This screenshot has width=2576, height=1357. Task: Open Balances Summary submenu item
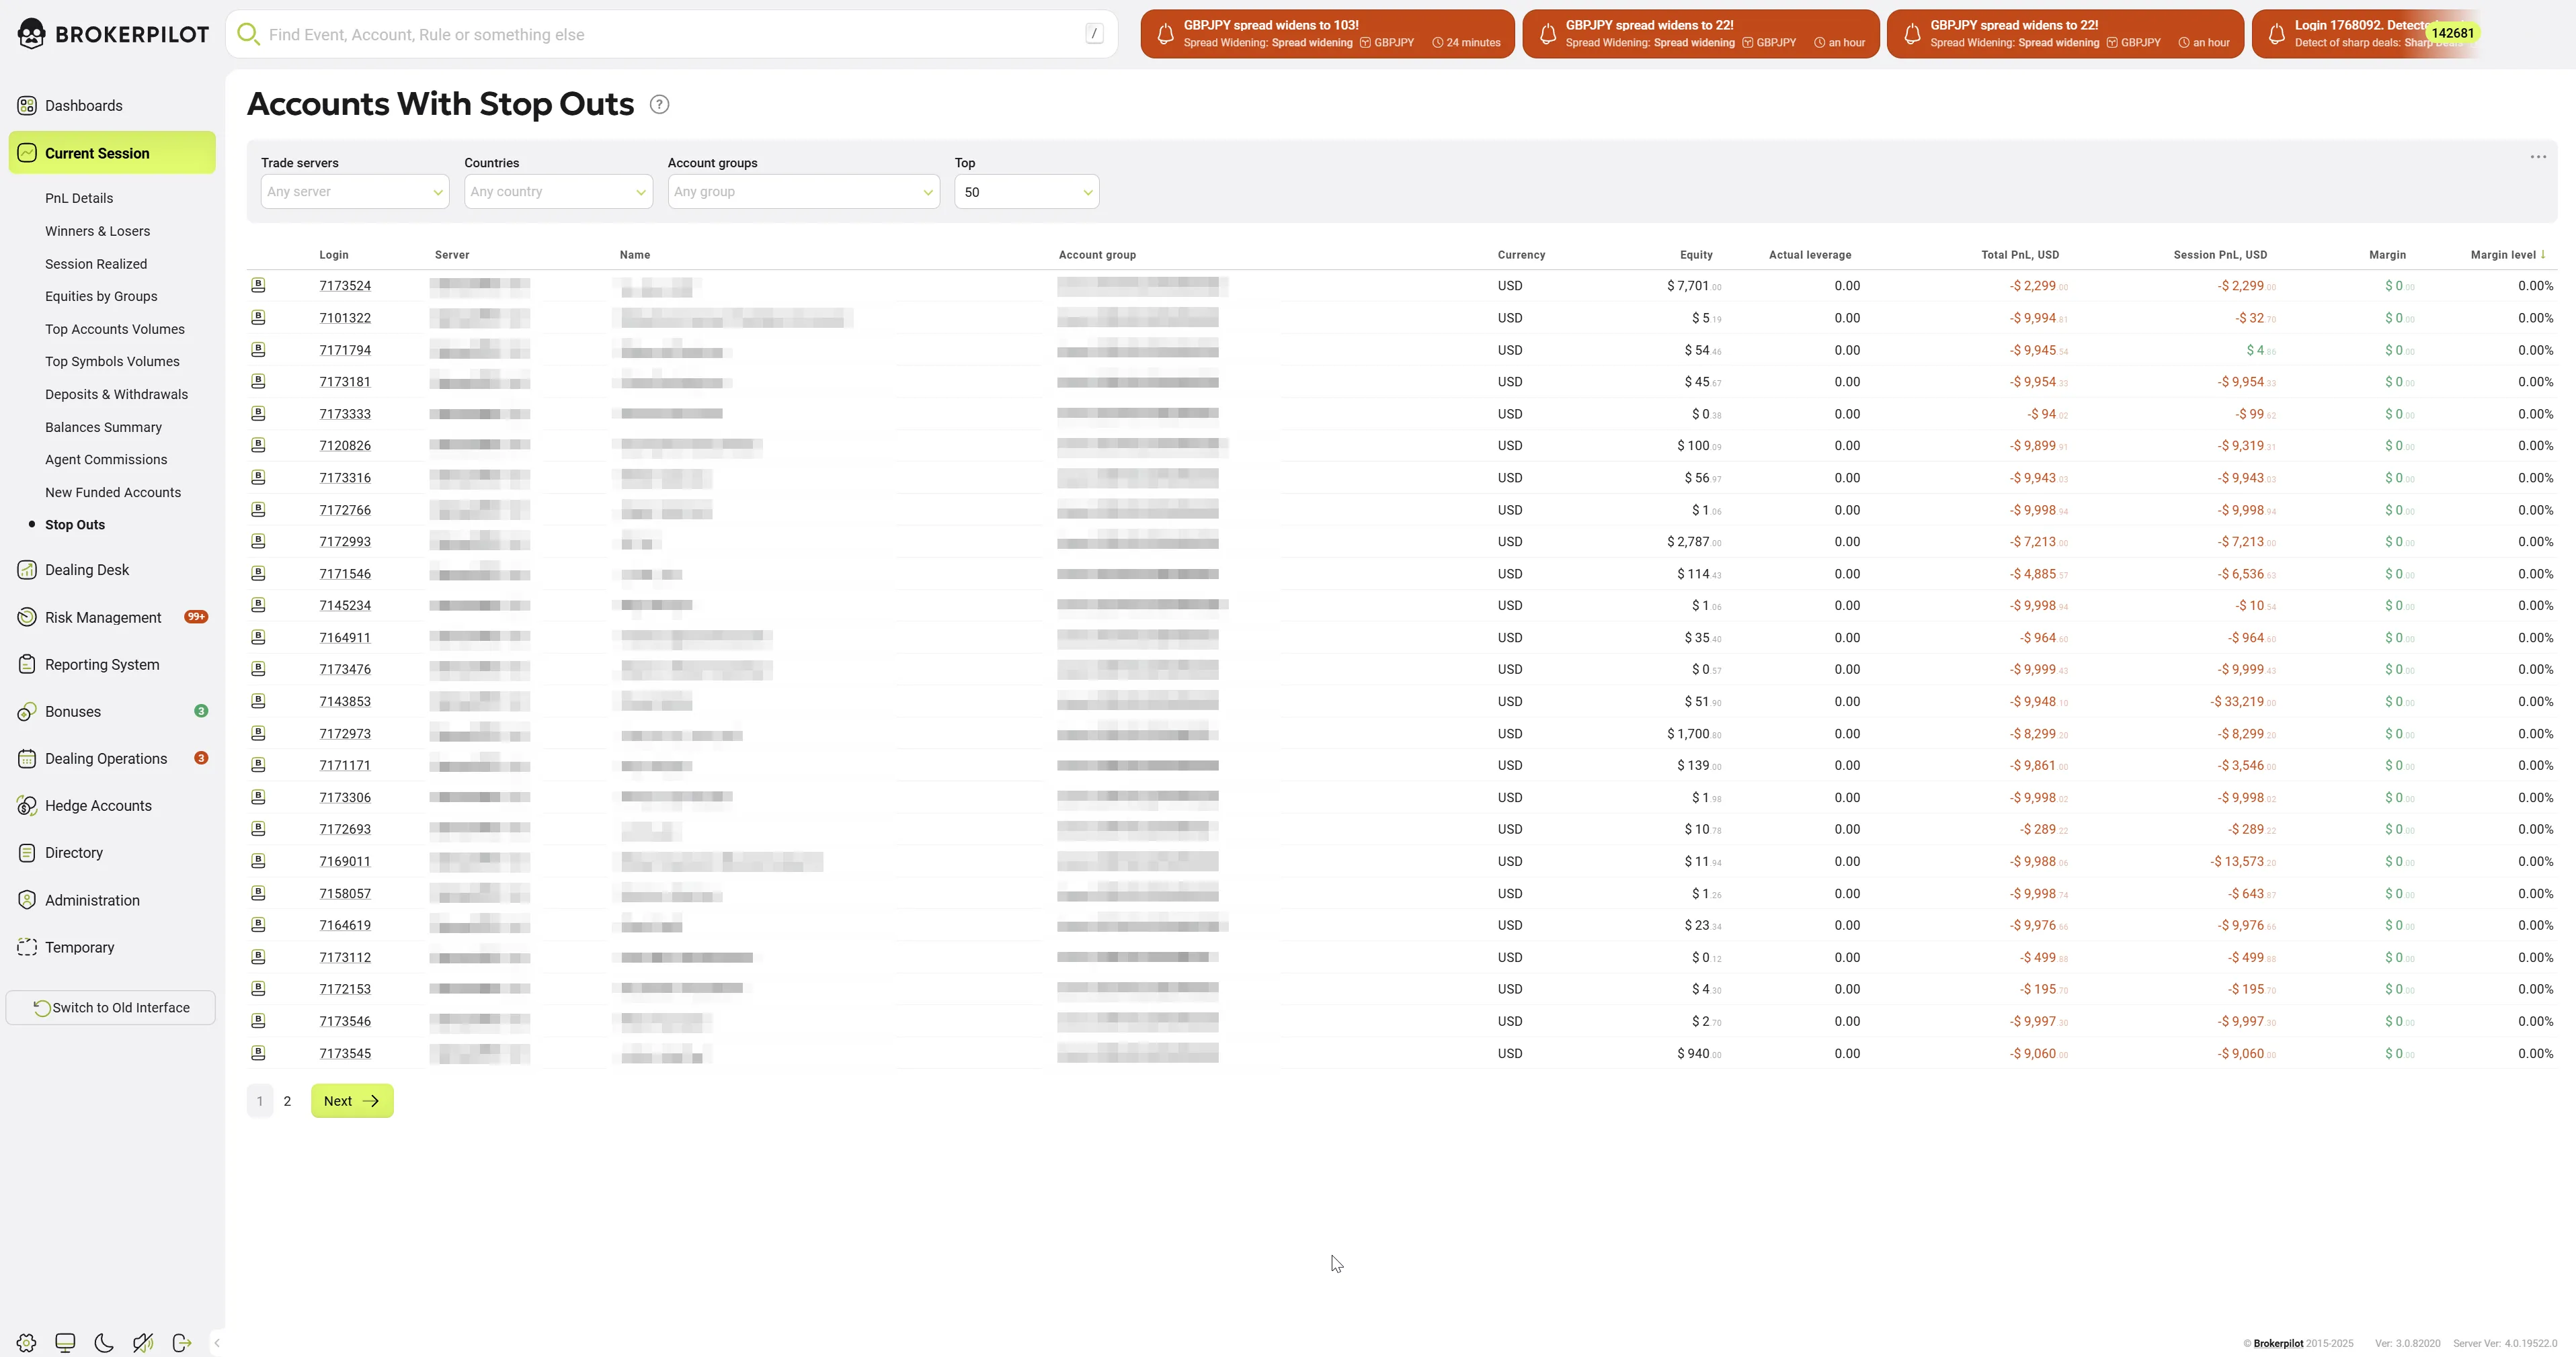pyautogui.click(x=103, y=427)
